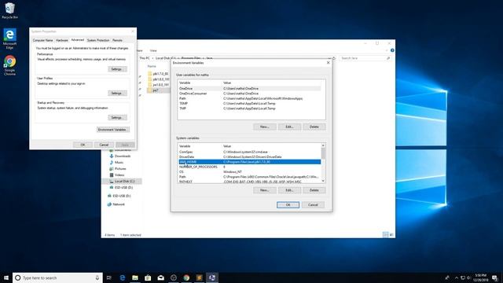Screen dimensions: 503x283
Task: Select the TMP user variable row
Action: 249,108
